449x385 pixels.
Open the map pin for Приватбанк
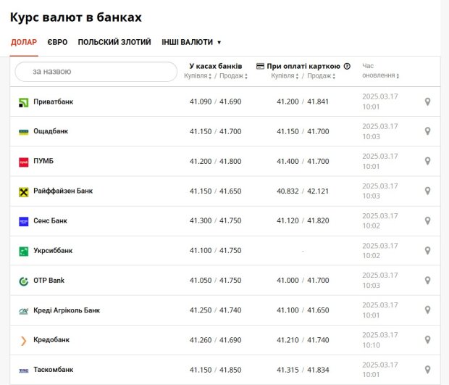(x=427, y=102)
